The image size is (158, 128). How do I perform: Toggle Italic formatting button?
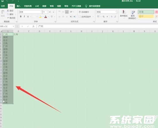click(24, 17)
